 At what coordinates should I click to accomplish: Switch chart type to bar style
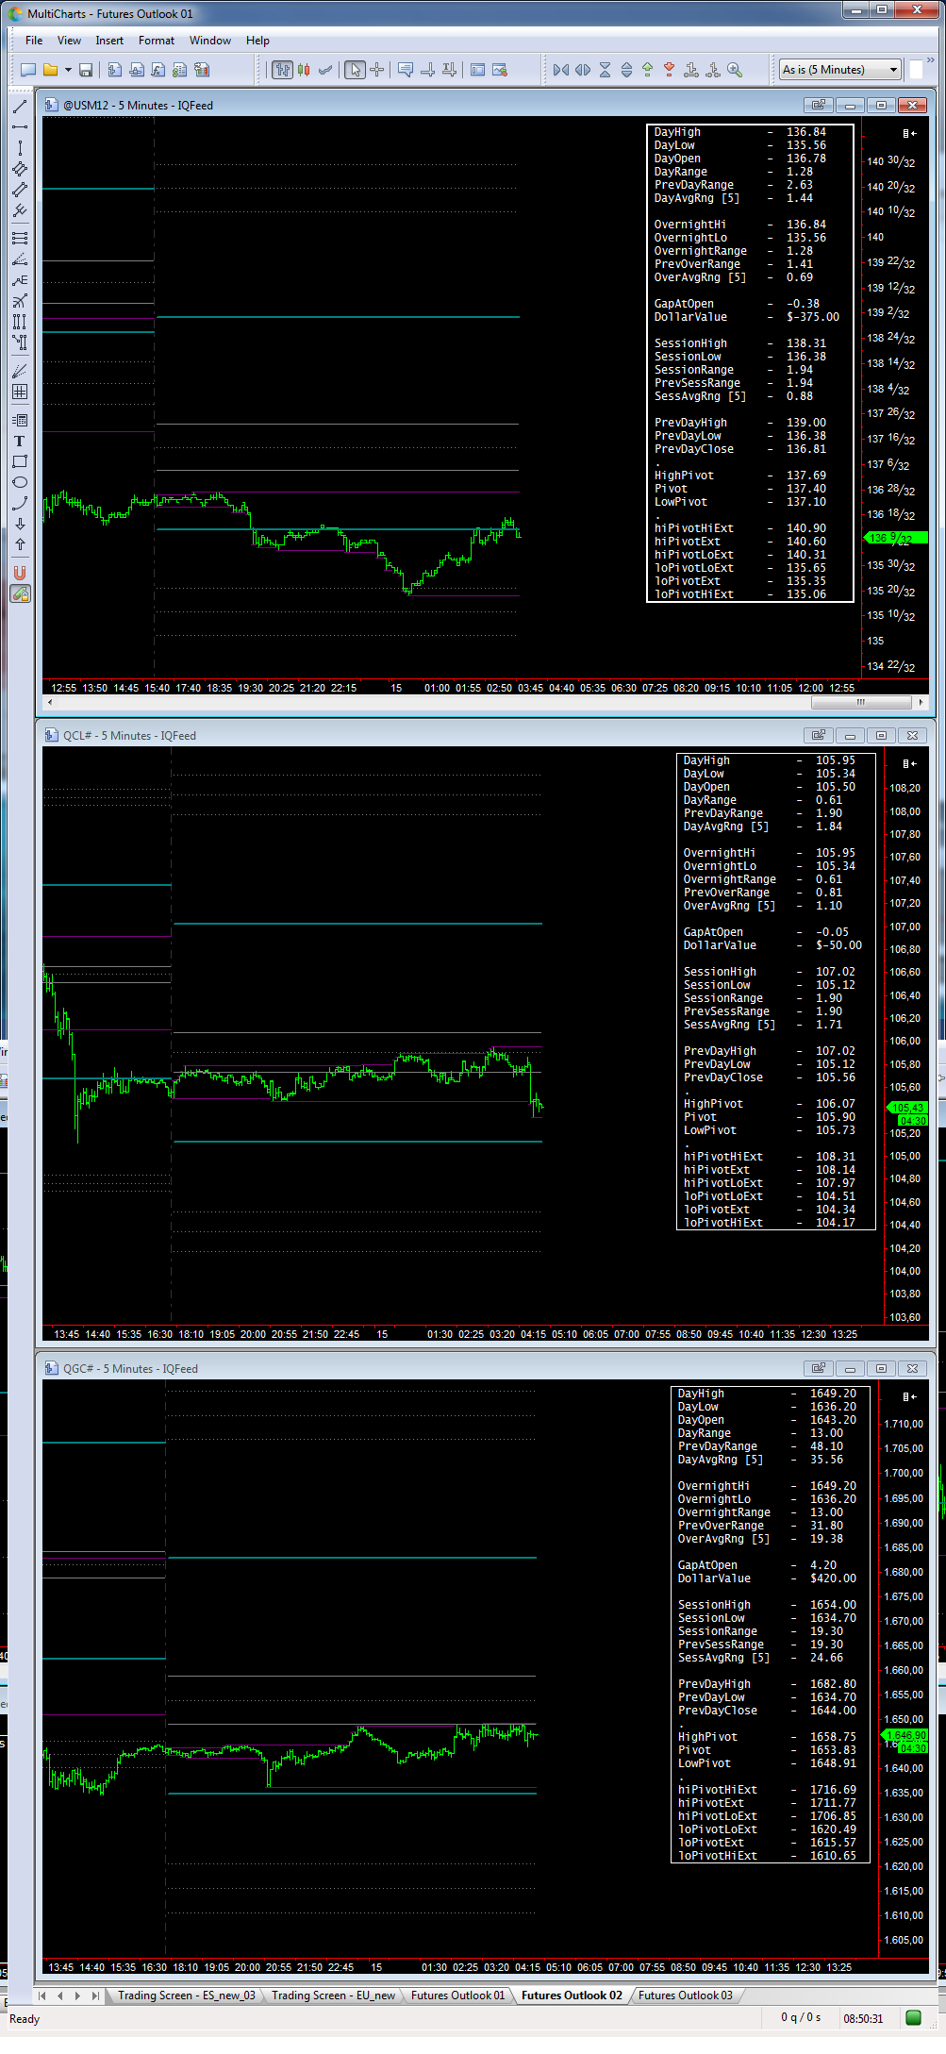click(x=282, y=70)
